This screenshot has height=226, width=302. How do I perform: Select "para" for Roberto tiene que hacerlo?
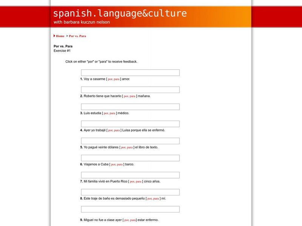click(x=132, y=96)
